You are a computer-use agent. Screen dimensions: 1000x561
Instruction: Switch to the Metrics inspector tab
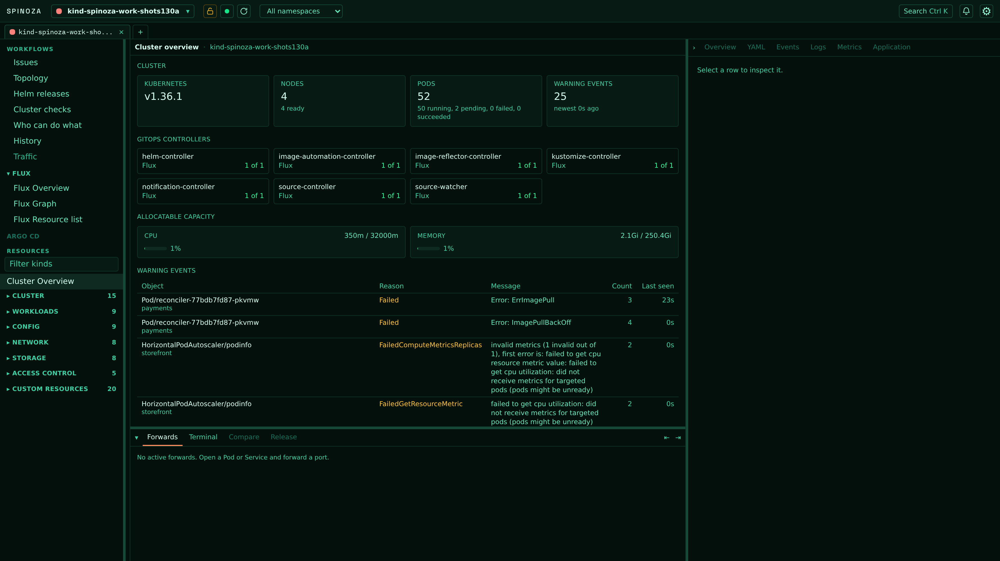click(849, 47)
